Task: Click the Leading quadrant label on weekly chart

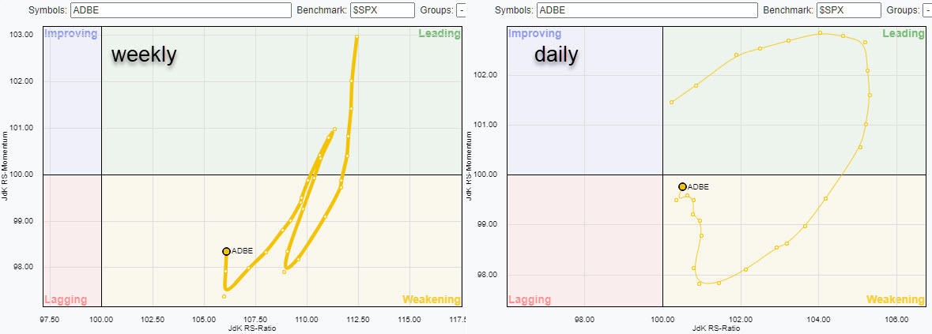Action: 439,34
